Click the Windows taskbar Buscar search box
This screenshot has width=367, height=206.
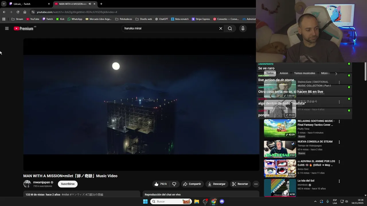click(x=171, y=201)
